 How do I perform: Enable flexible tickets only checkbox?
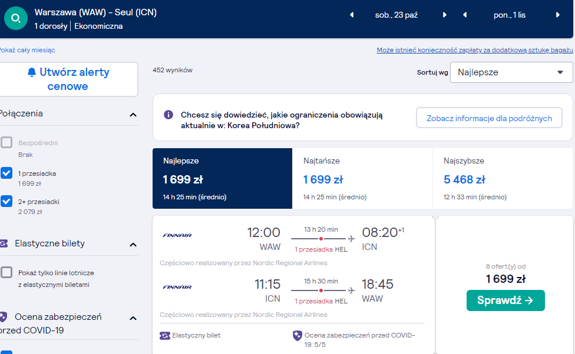point(6,272)
